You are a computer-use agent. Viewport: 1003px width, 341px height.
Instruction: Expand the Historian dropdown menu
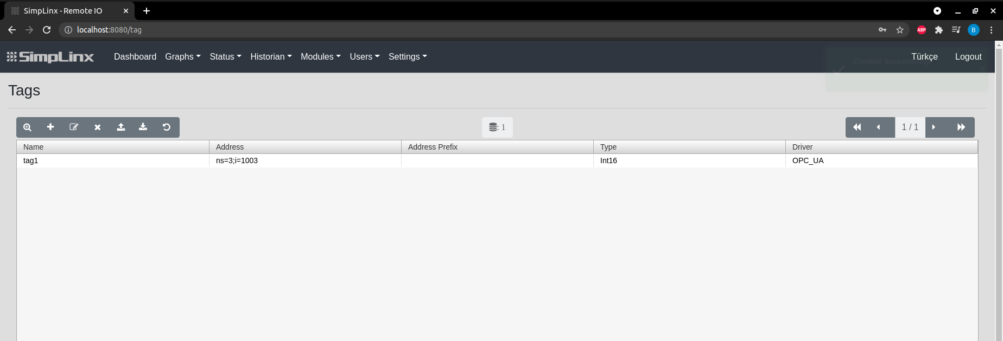click(271, 56)
